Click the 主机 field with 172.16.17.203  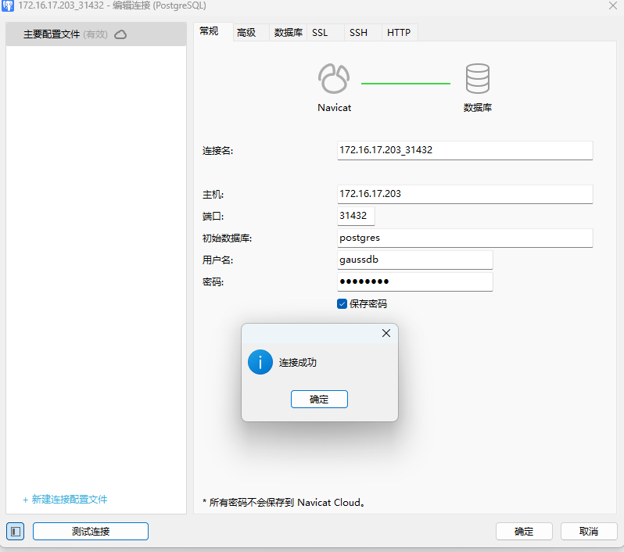[464, 194]
